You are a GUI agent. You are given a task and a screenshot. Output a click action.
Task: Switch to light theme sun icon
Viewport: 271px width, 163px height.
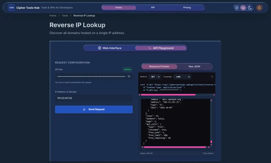coord(237,8)
